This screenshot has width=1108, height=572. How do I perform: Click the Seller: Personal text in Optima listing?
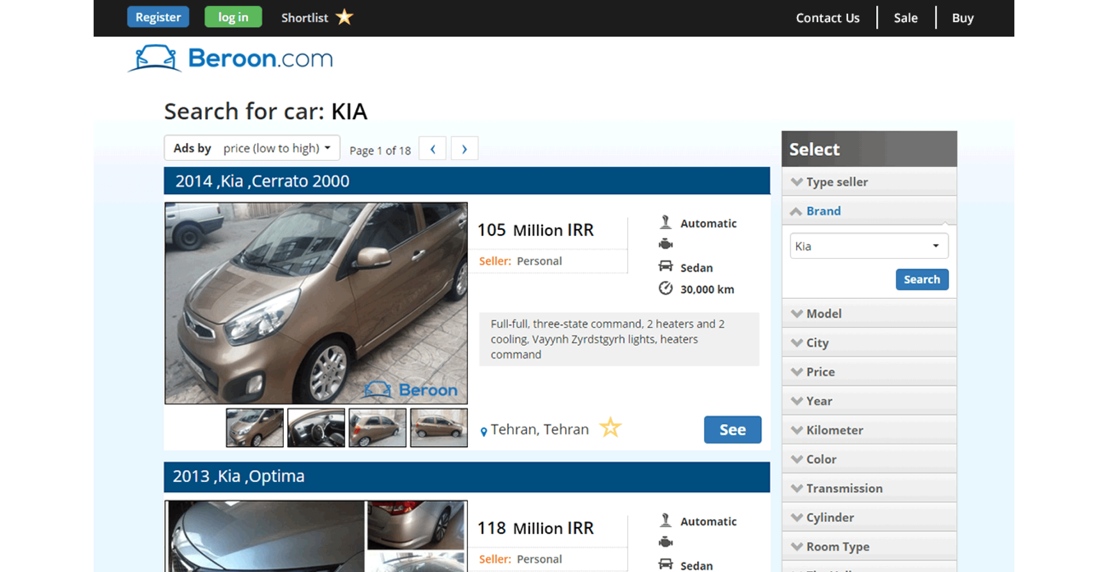(520, 559)
